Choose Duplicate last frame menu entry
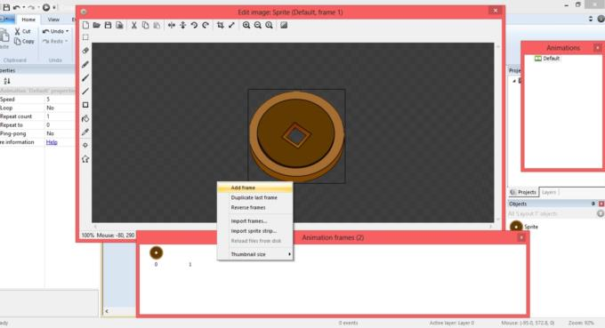The width and height of the screenshot is (605, 328). 254,197
